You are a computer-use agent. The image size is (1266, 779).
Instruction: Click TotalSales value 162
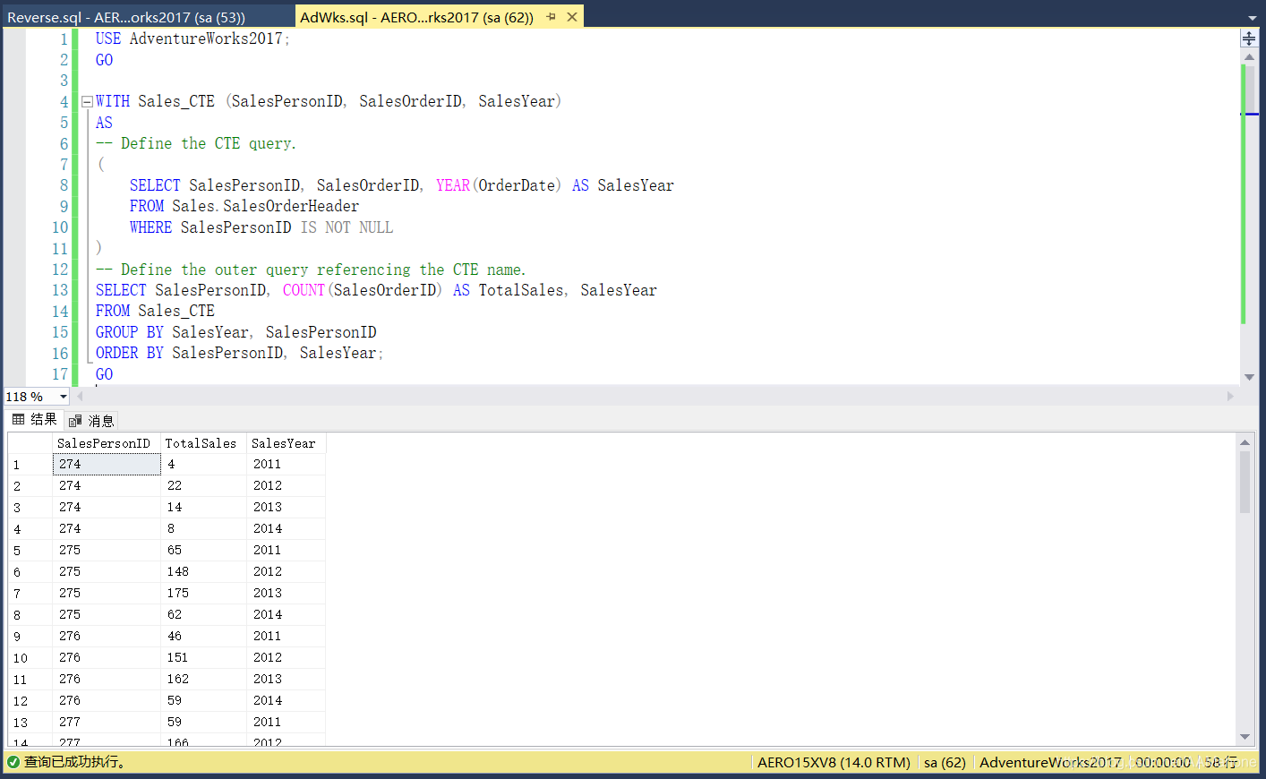click(x=203, y=679)
